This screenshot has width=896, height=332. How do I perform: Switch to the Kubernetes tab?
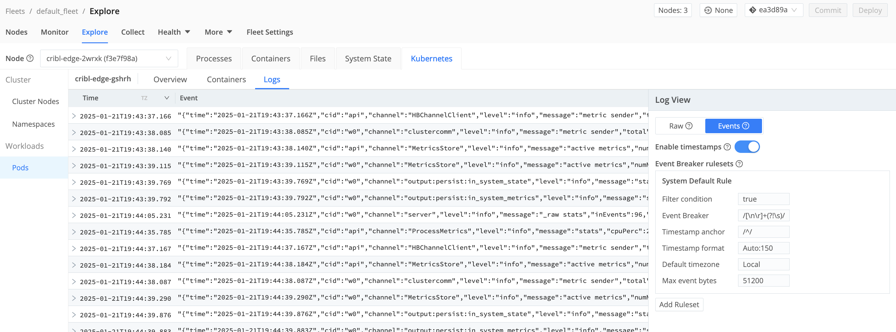tap(431, 59)
